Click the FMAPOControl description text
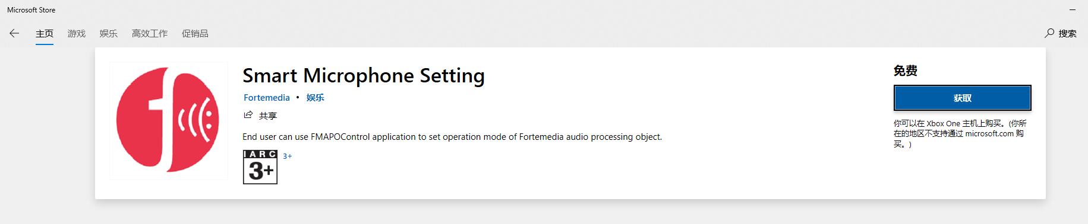1088x224 pixels. pyautogui.click(x=452, y=137)
